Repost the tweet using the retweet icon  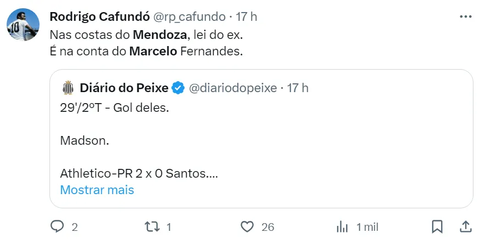(151, 226)
